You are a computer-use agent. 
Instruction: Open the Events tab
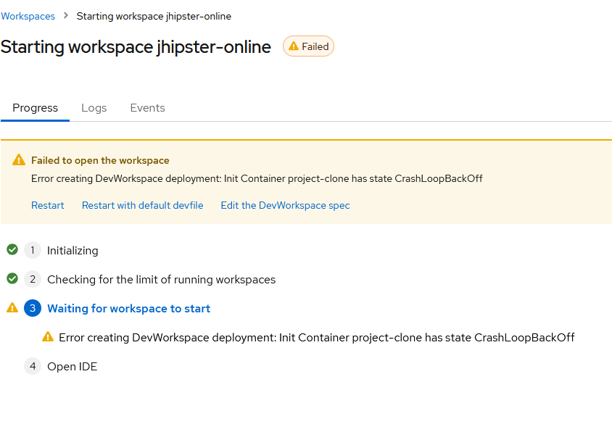pyautogui.click(x=147, y=108)
